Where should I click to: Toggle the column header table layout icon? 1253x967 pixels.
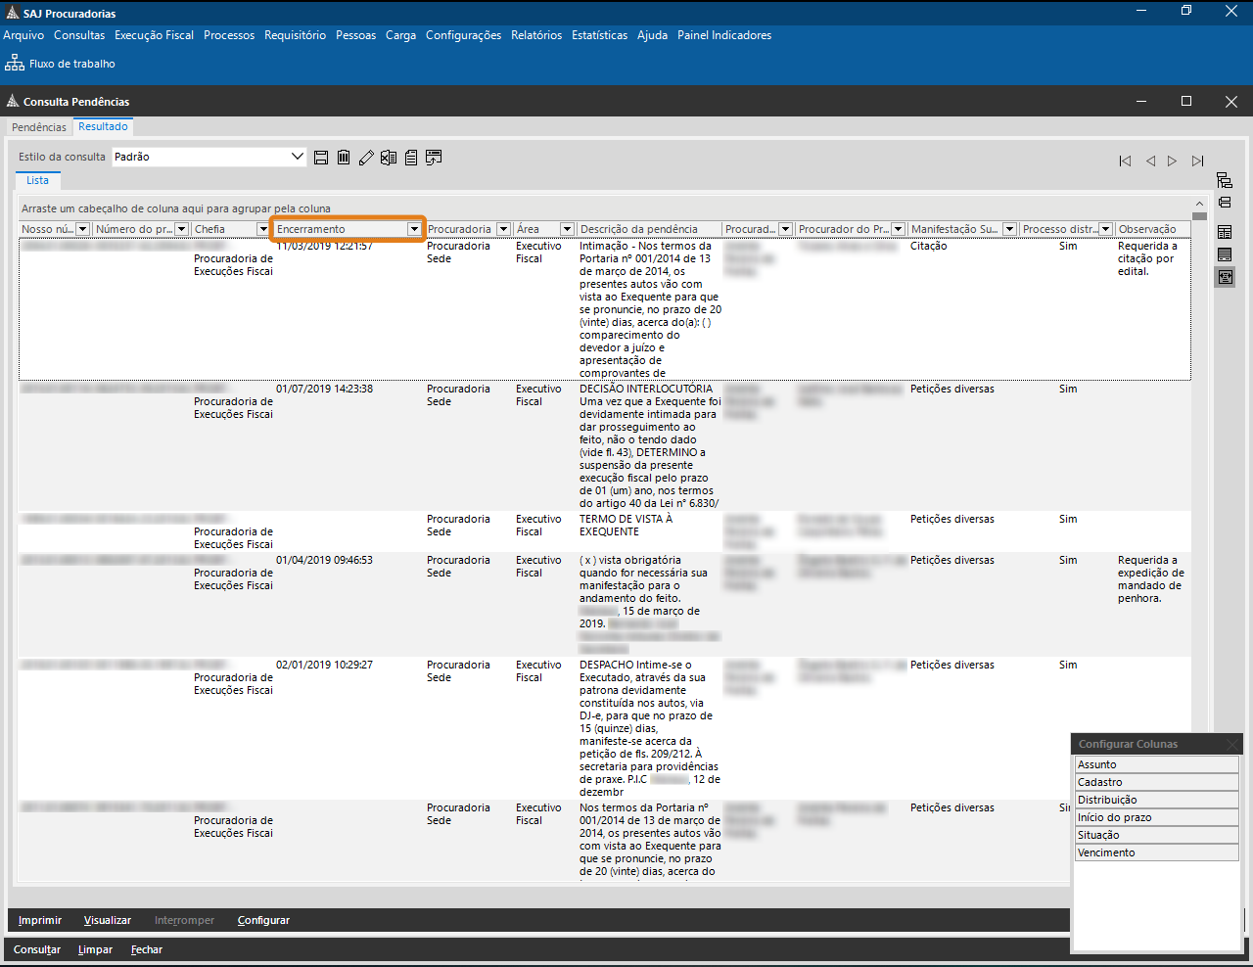tap(1225, 232)
